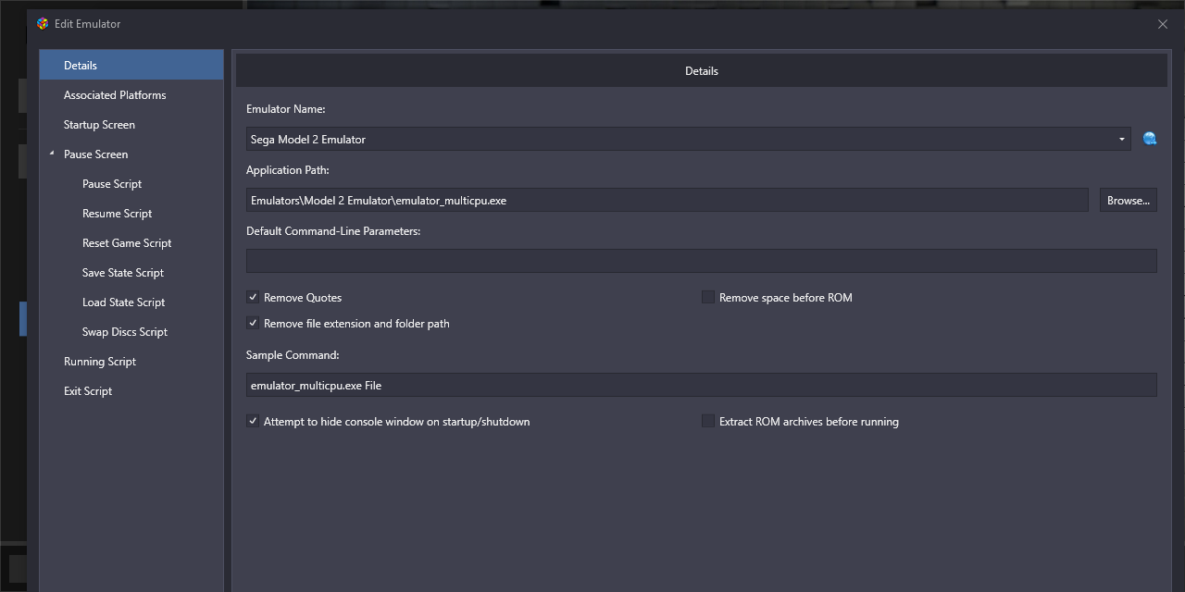Open the Emulator Name dropdown arrow
Viewport: 1185px width, 592px height.
(x=1122, y=140)
